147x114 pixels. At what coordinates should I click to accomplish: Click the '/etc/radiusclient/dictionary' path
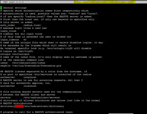click(44, 106)
